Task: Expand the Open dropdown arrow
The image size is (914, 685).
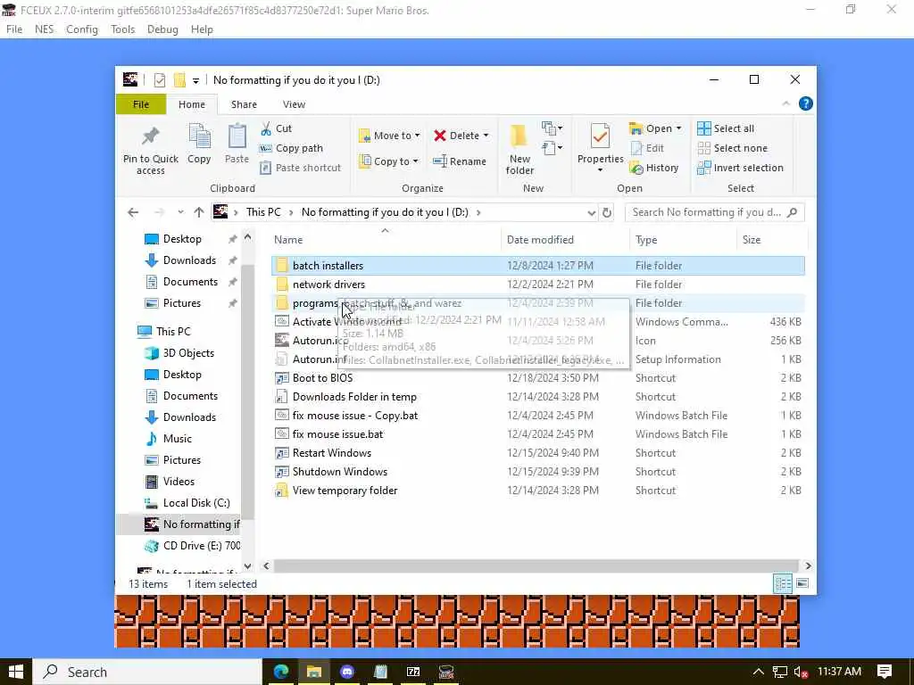Action: pyautogui.click(x=678, y=128)
